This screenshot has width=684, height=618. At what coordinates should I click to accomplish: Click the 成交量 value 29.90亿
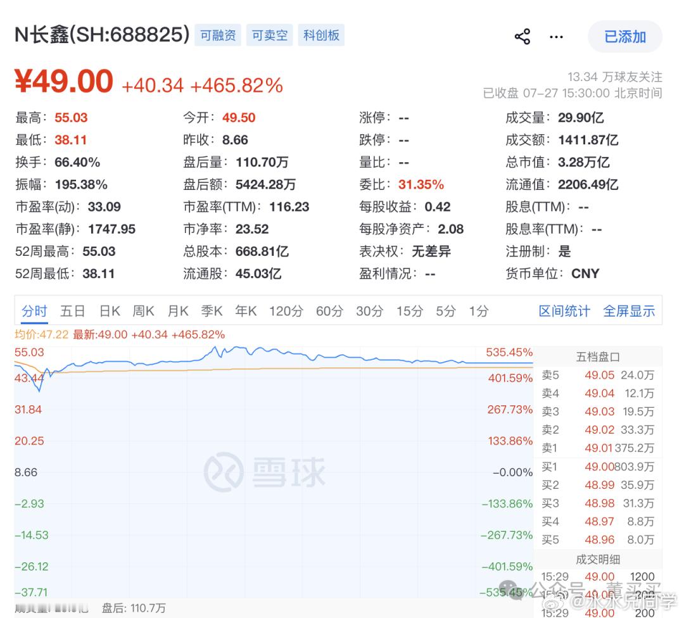click(581, 118)
